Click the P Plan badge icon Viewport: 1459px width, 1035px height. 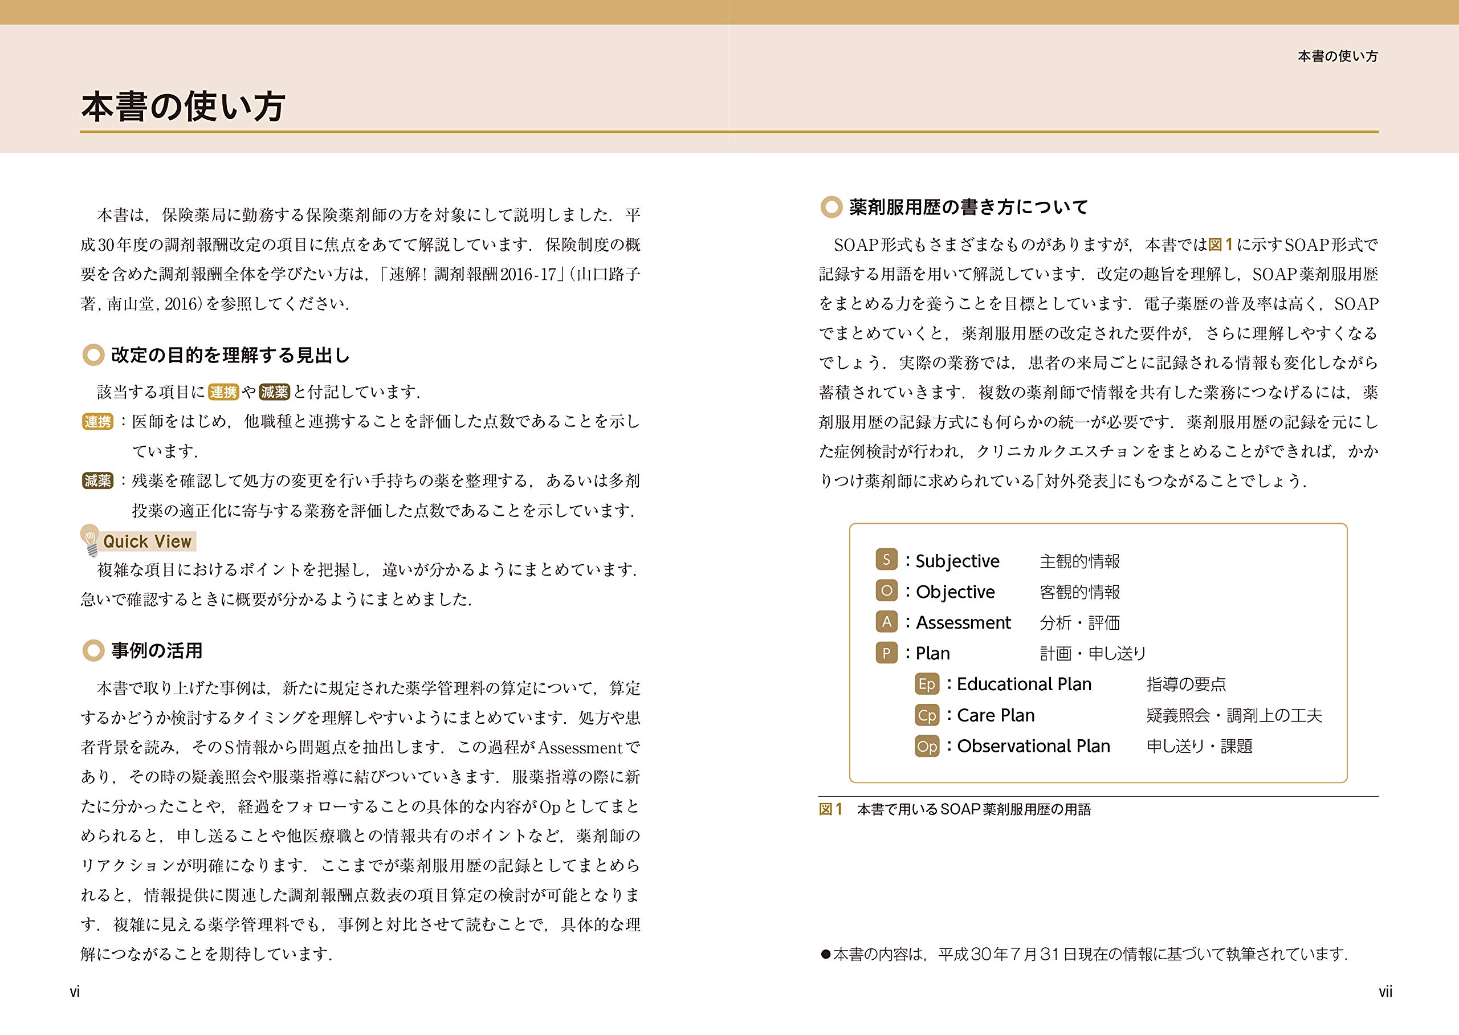point(886,653)
